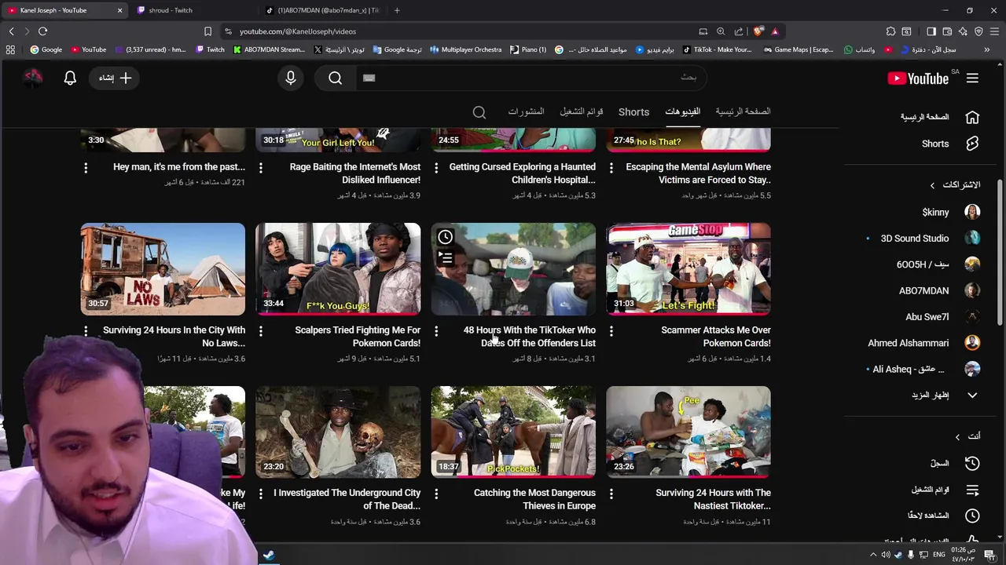Open the Piano (1) bookmark
The width and height of the screenshot is (1006, 565).
[528, 49]
